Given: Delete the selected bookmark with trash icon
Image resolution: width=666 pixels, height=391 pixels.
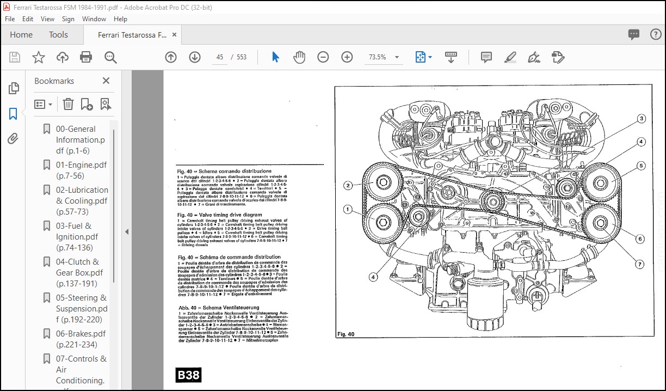Looking at the screenshot, I should [68, 104].
